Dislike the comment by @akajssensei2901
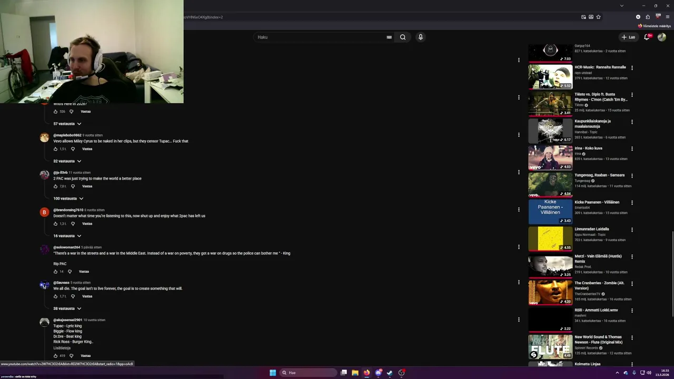The image size is (674, 379). point(71,356)
